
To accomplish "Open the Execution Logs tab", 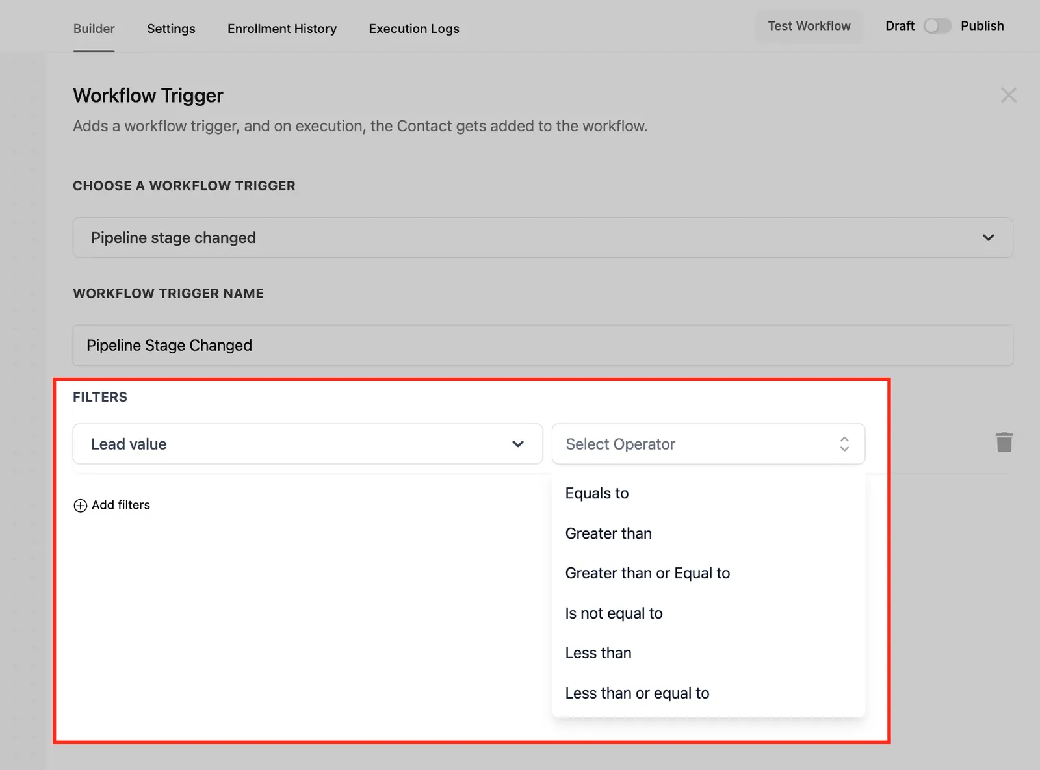I will point(414,29).
